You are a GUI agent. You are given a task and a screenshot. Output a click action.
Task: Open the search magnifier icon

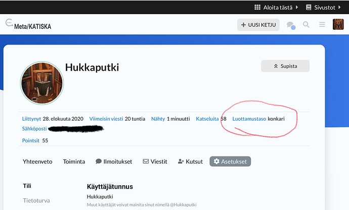click(306, 25)
